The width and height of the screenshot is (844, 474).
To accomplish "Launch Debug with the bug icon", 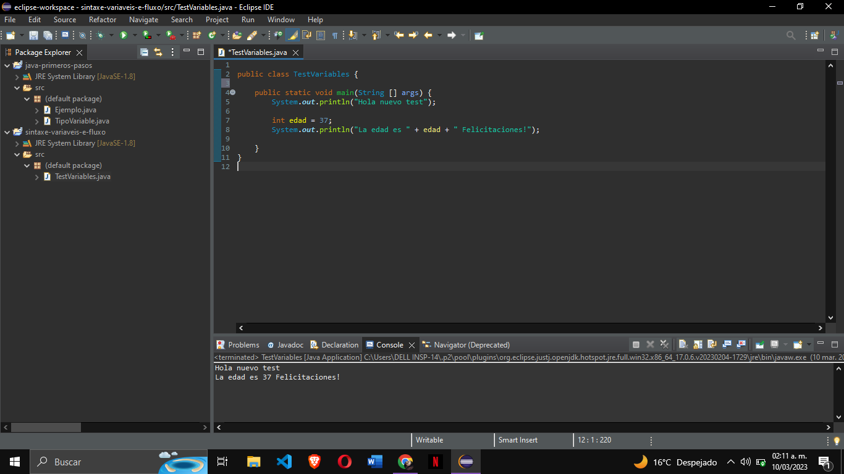I will click(x=100, y=35).
